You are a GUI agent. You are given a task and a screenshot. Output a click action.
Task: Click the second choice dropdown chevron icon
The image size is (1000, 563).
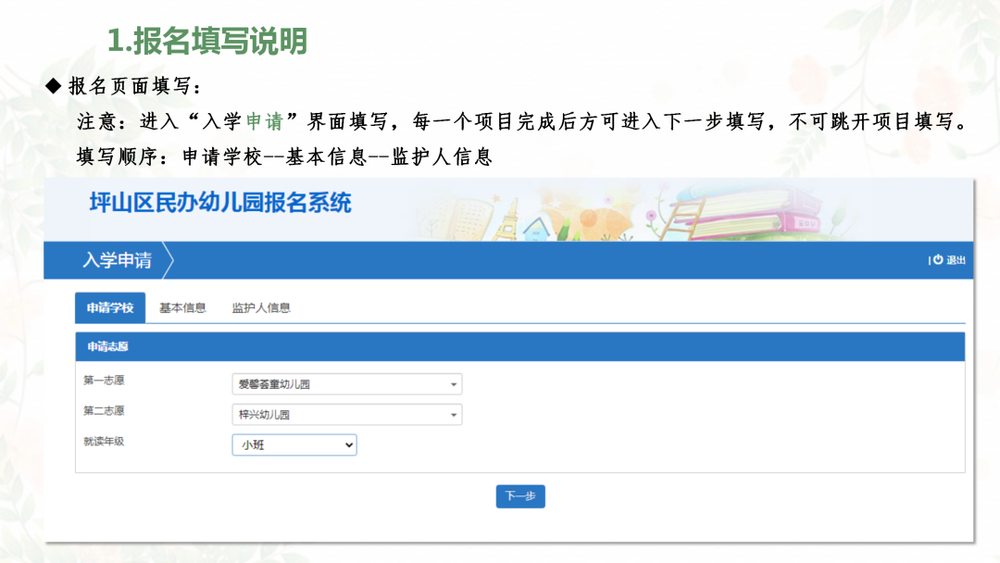tap(453, 415)
